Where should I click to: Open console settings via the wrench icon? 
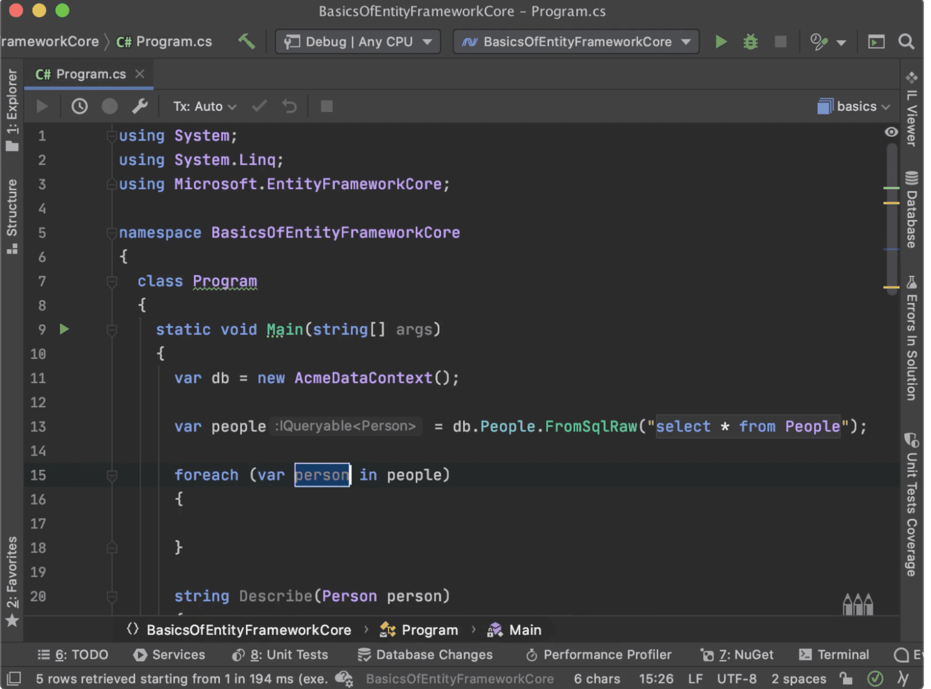click(x=140, y=106)
